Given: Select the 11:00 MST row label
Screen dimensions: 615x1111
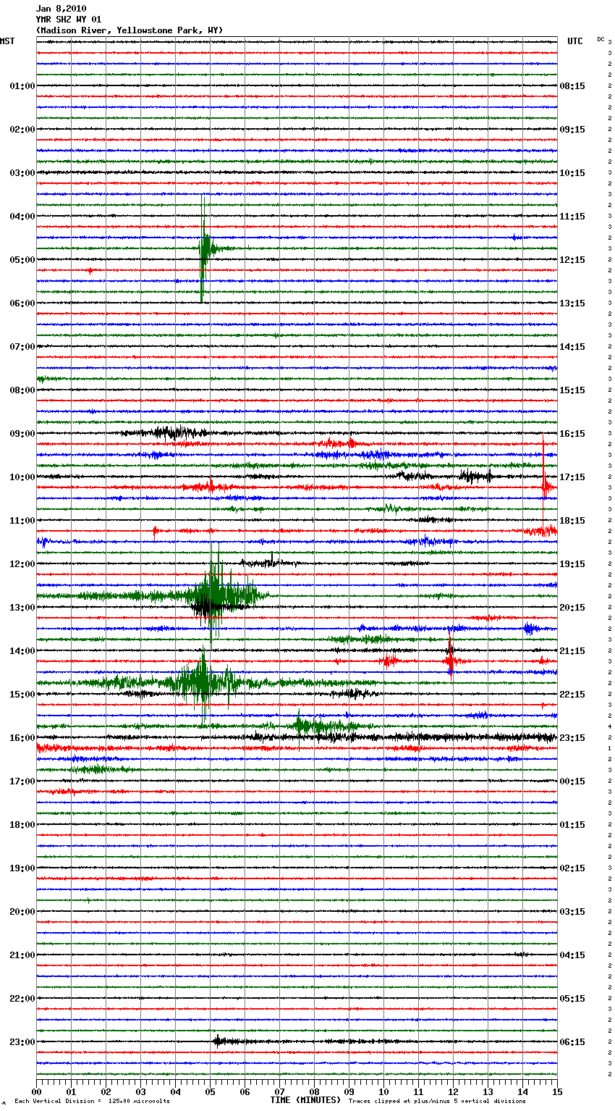Looking at the screenshot, I should [22, 521].
